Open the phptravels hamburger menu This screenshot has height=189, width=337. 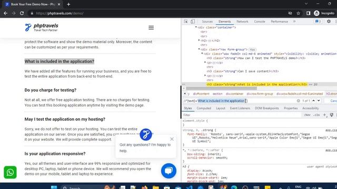coord(151,28)
